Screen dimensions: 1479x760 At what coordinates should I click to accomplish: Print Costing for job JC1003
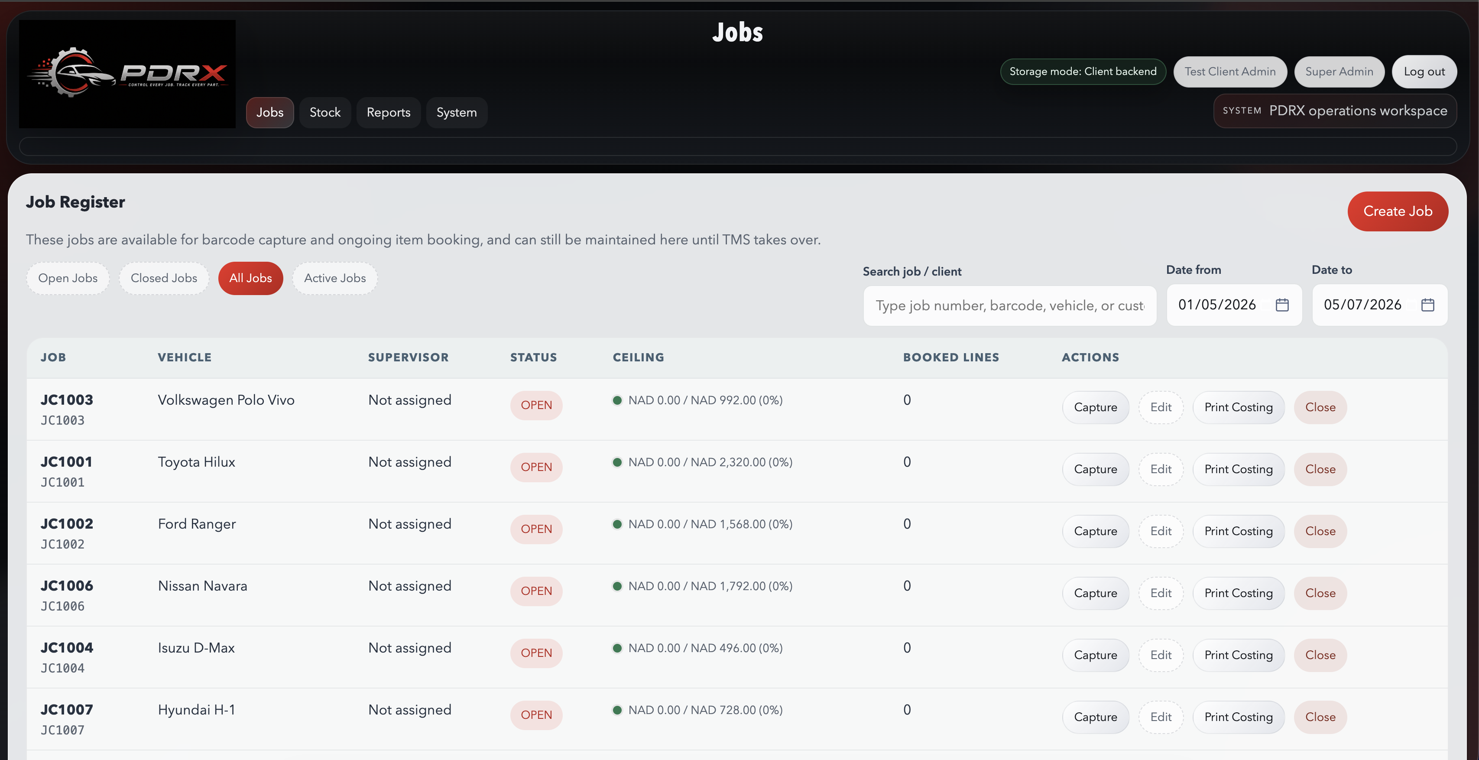coord(1239,407)
